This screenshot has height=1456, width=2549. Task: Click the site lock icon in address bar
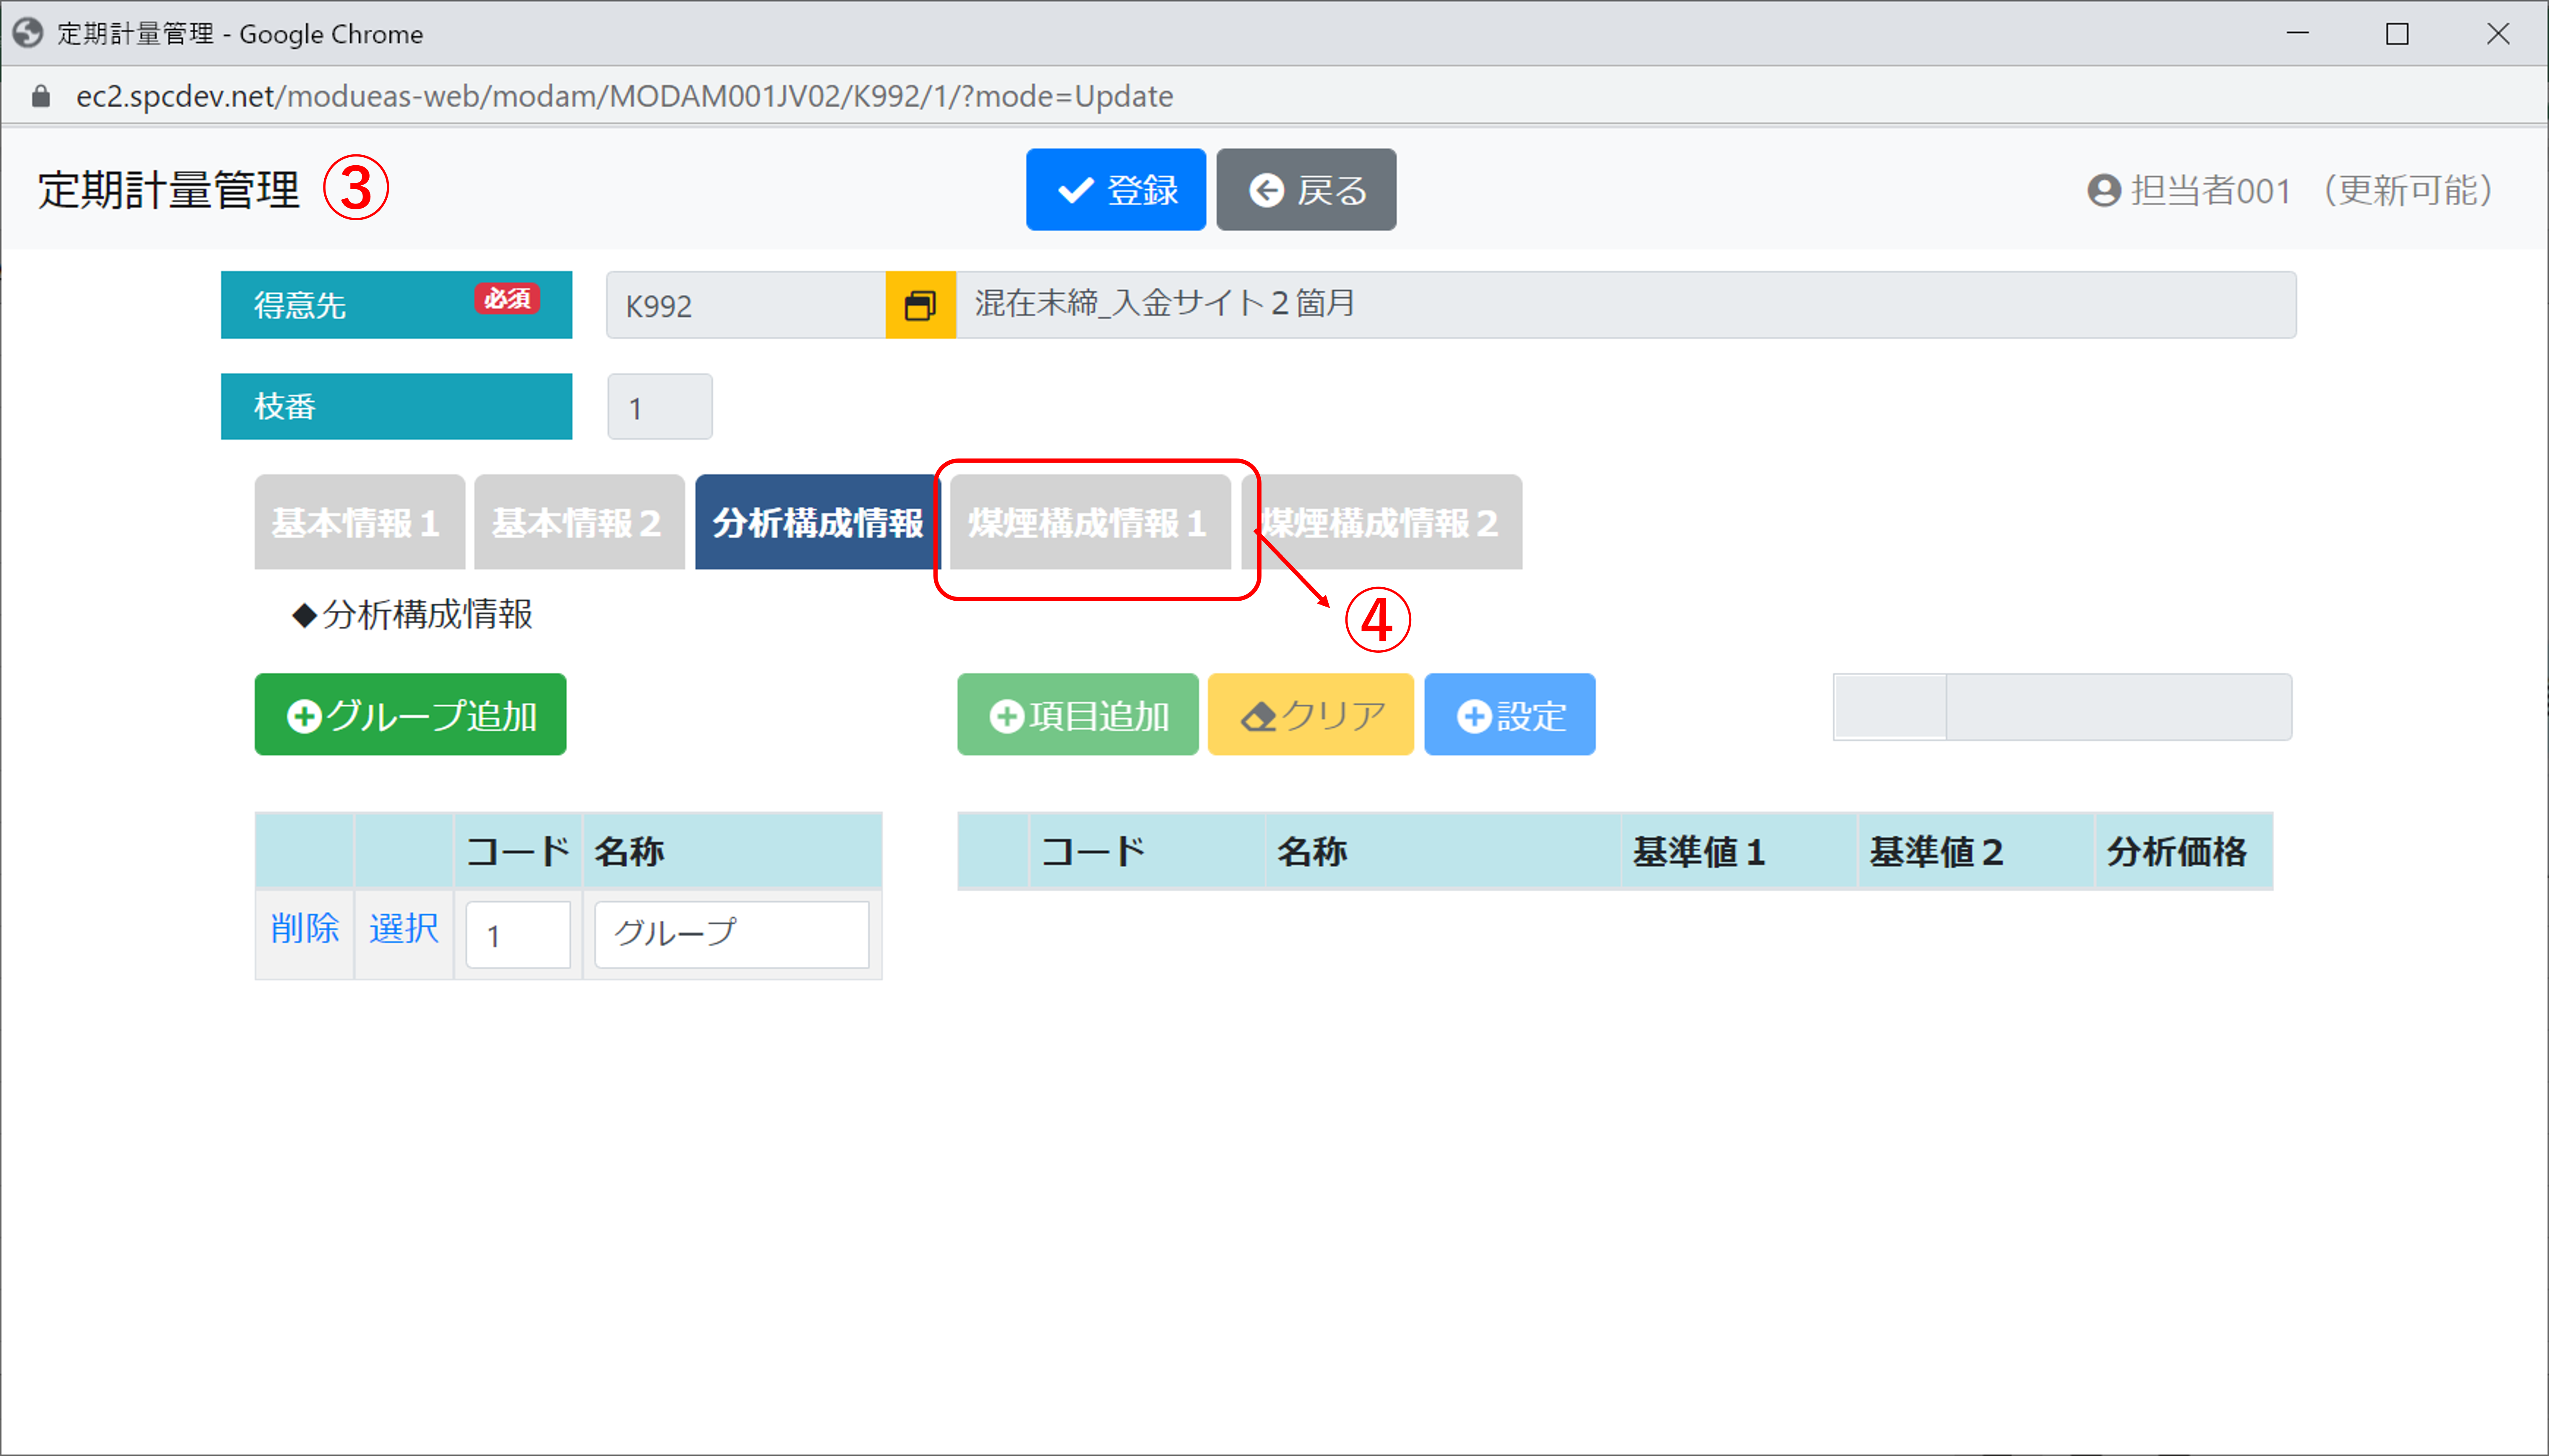click(x=41, y=96)
